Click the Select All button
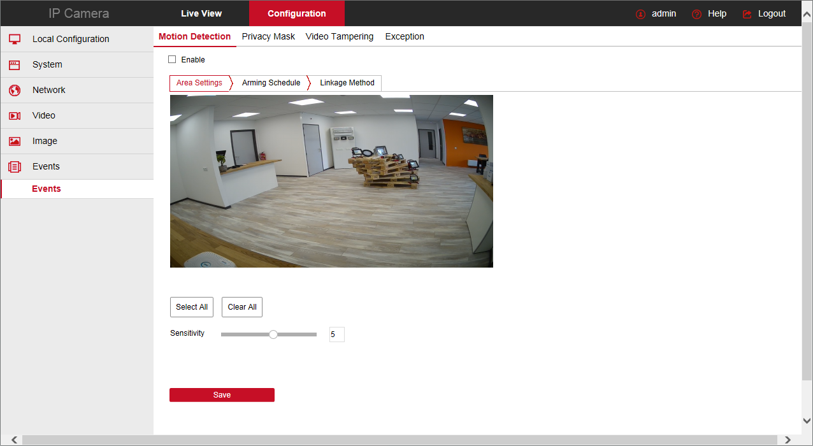 (x=192, y=307)
